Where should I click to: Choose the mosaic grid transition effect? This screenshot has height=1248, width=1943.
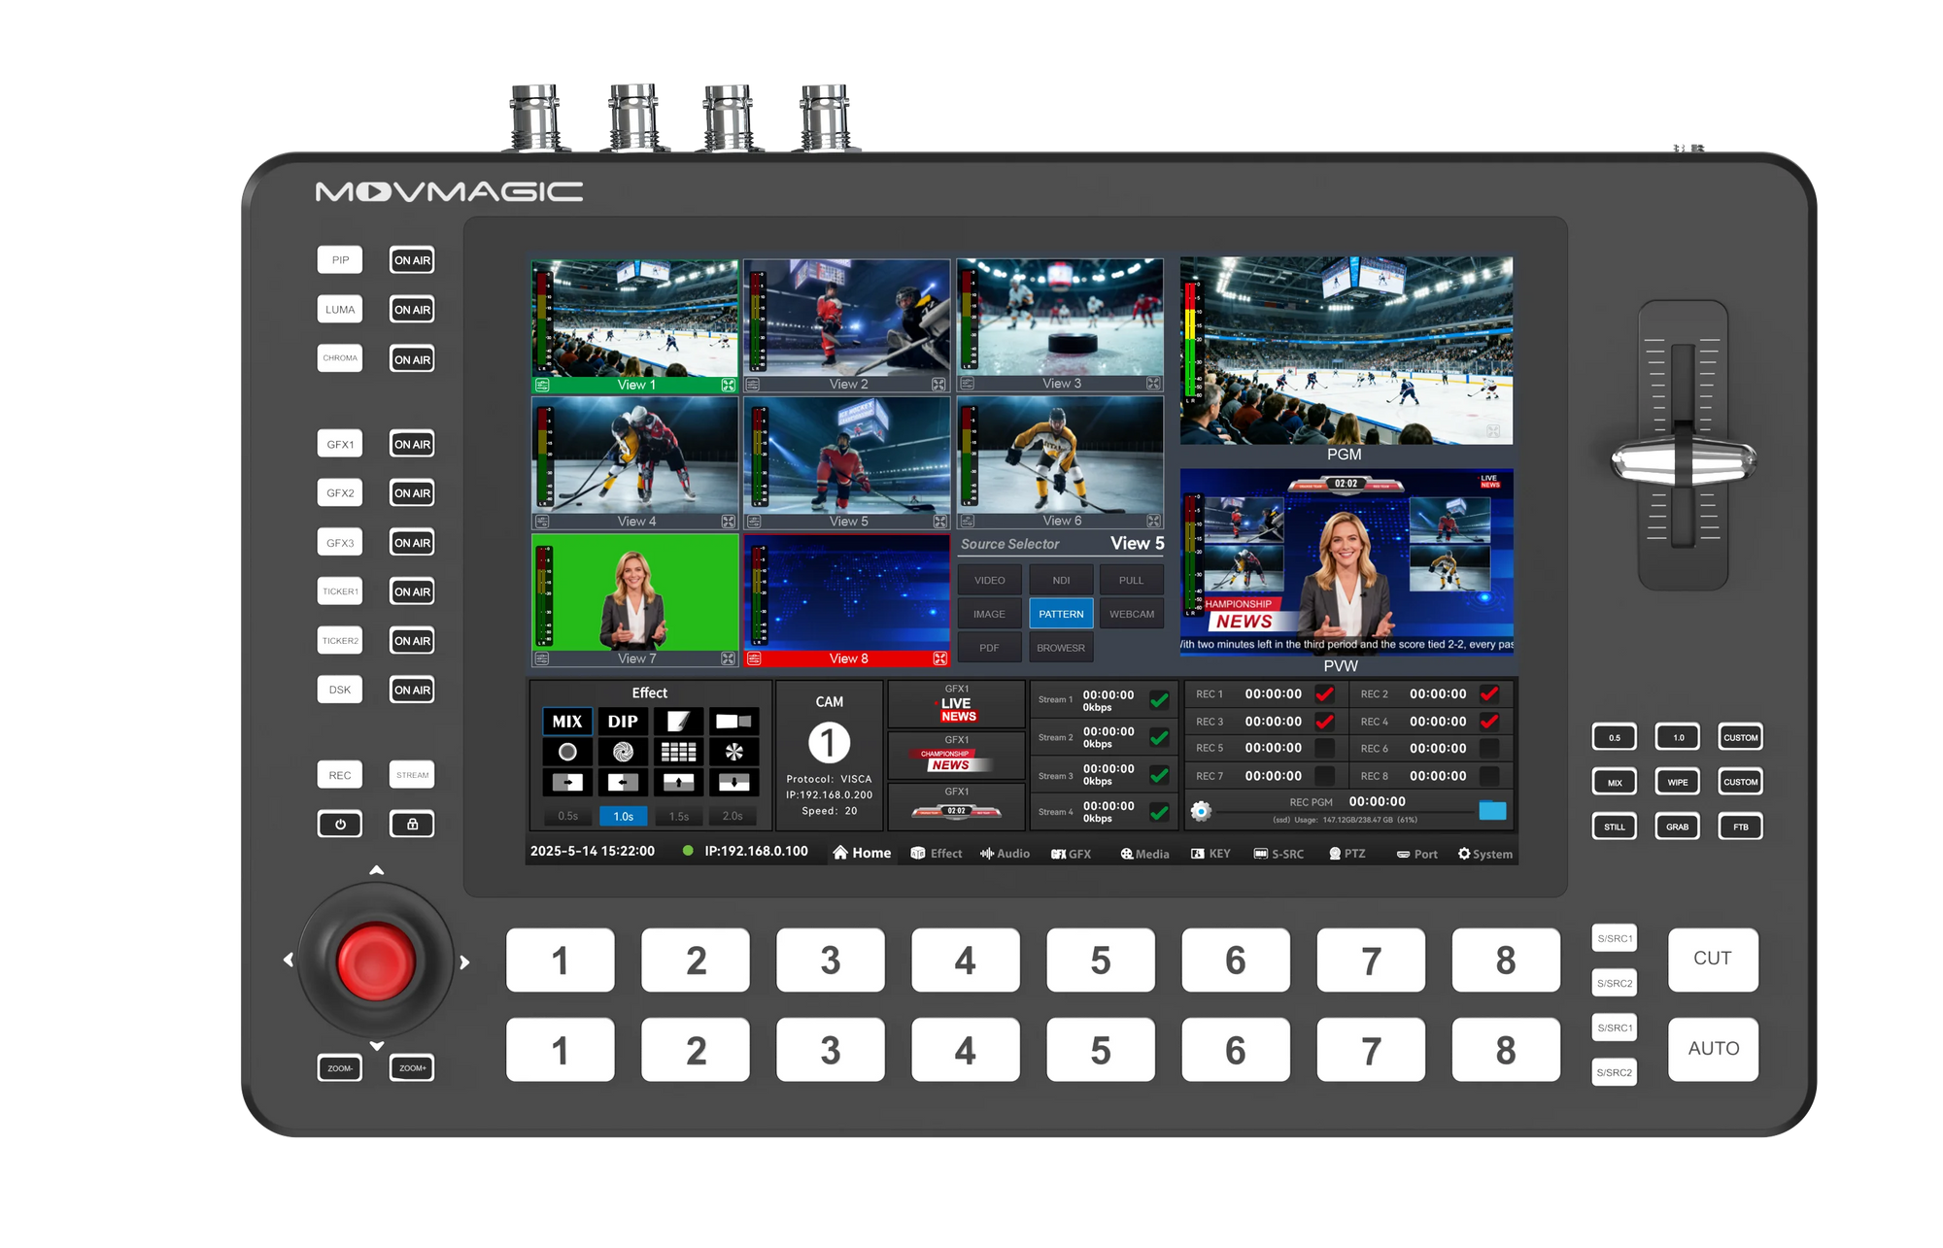pyautogui.click(x=678, y=752)
